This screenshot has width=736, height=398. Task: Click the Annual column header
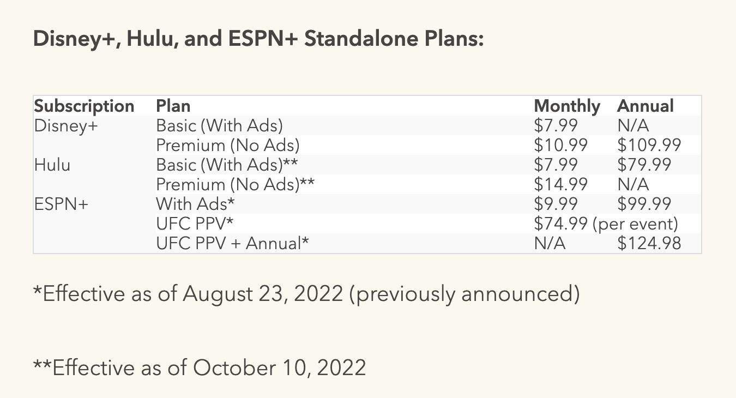(645, 106)
